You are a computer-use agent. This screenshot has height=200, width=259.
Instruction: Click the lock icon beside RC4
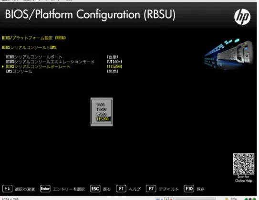[x=227, y=199]
